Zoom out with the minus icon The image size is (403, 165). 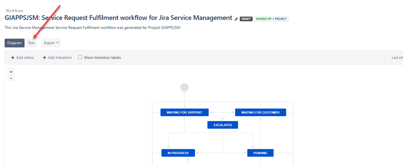point(11,78)
